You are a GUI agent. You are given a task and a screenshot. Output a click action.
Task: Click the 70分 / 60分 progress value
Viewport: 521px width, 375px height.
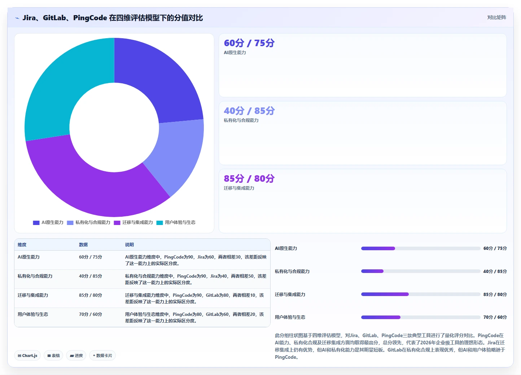point(495,317)
